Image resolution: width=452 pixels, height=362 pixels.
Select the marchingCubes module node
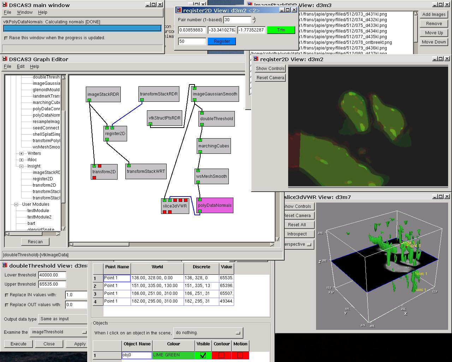pos(214,146)
